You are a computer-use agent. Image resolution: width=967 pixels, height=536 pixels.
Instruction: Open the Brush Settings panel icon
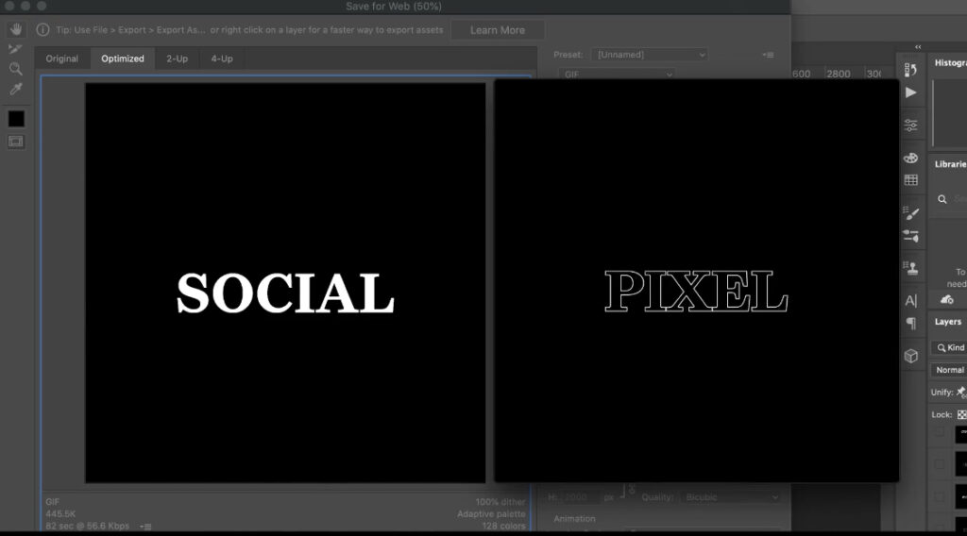coord(911,213)
